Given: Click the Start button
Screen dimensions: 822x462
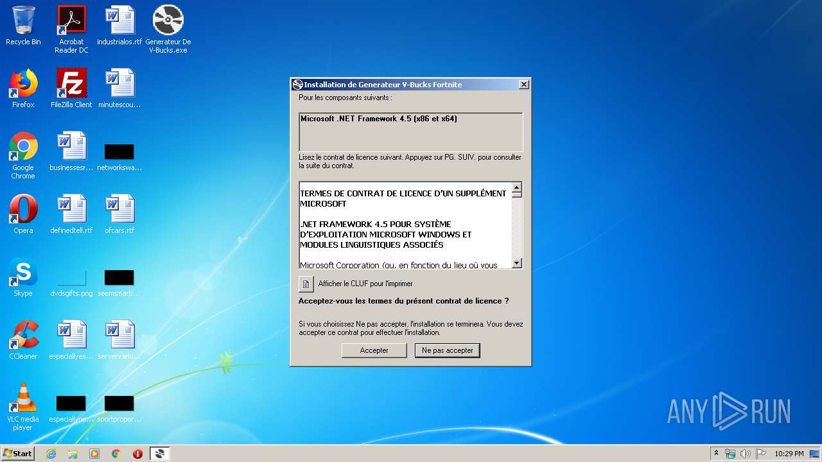Looking at the screenshot, I should coord(17,454).
